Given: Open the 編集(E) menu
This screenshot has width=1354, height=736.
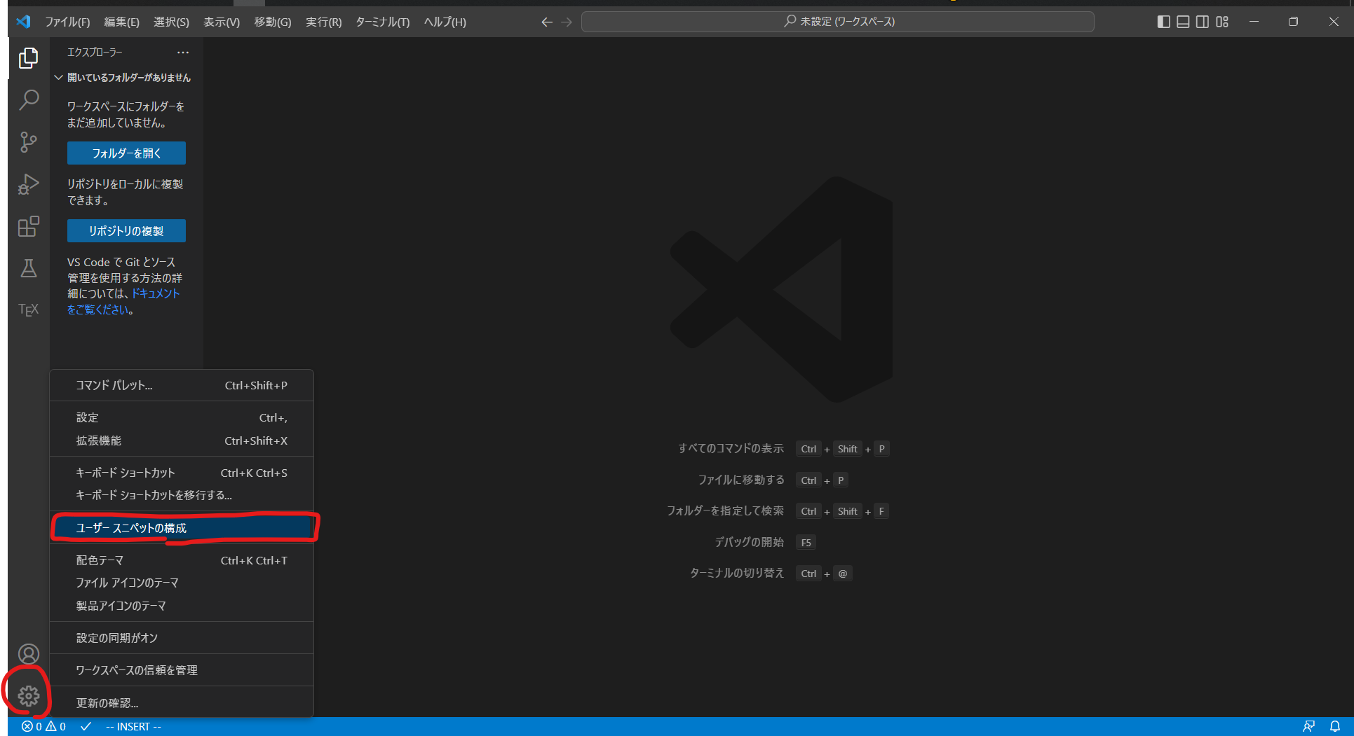Looking at the screenshot, I should (122, 22).
